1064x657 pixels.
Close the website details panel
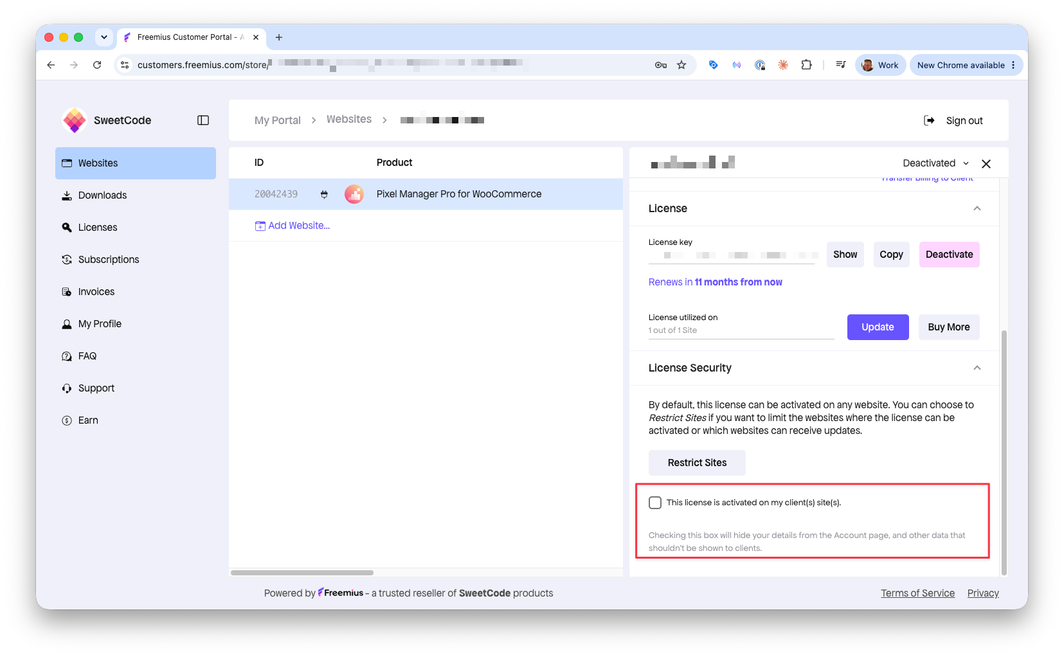[986, 164]
